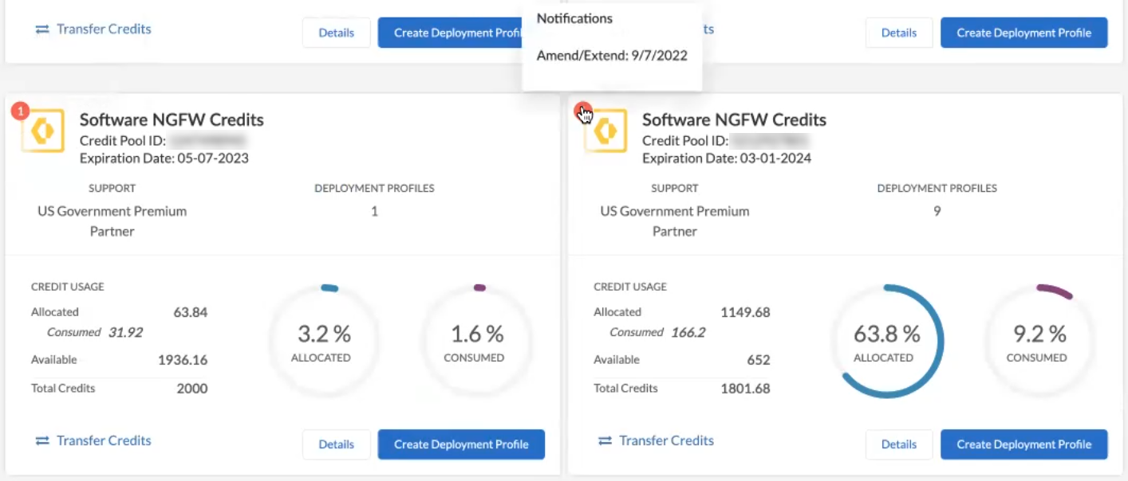1128x481 pixels.
Task: Open the red notification badge on the 03-01-2024 pool
Action: (582, 111)
